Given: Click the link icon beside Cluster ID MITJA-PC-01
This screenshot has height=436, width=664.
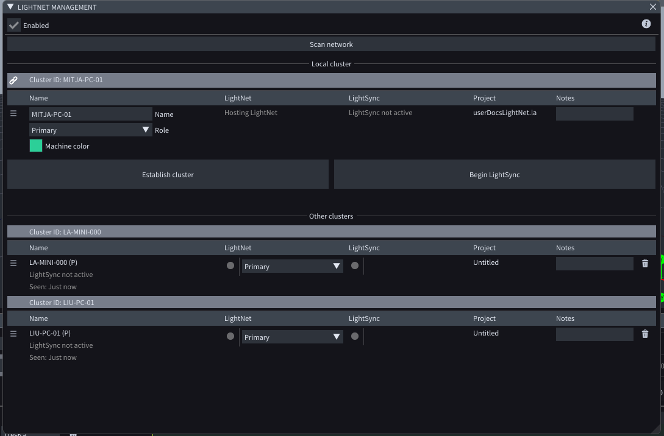Looking at the screenshot, I should (13, 80).
